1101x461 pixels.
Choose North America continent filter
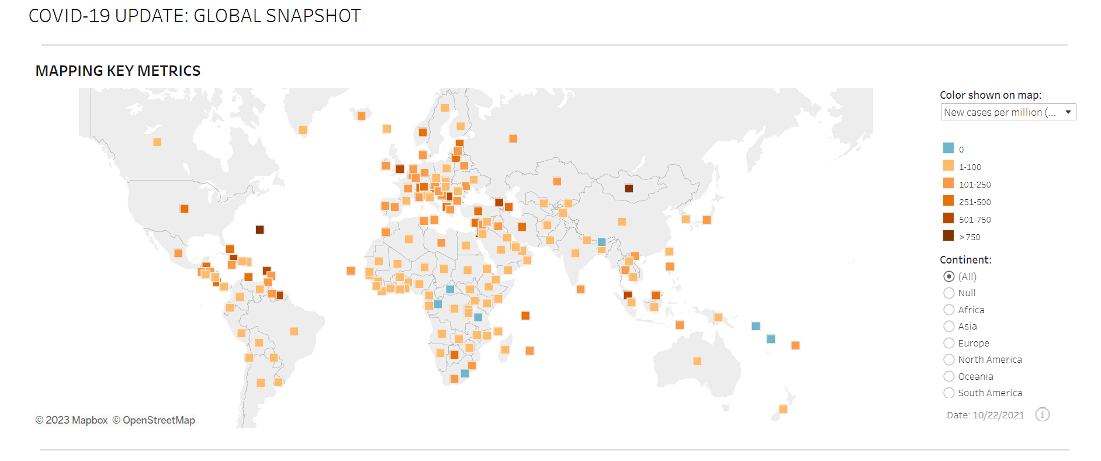(x=949, y=359)
